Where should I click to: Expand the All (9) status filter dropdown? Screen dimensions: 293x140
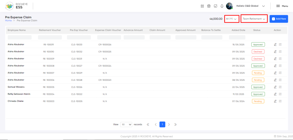click(231, 19)
